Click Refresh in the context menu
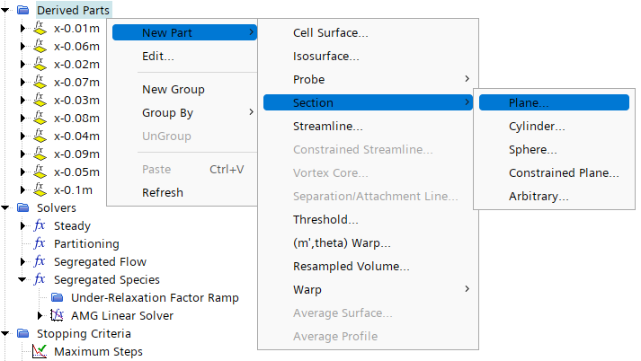Viewport: 641px width, 361px height. 162,192
